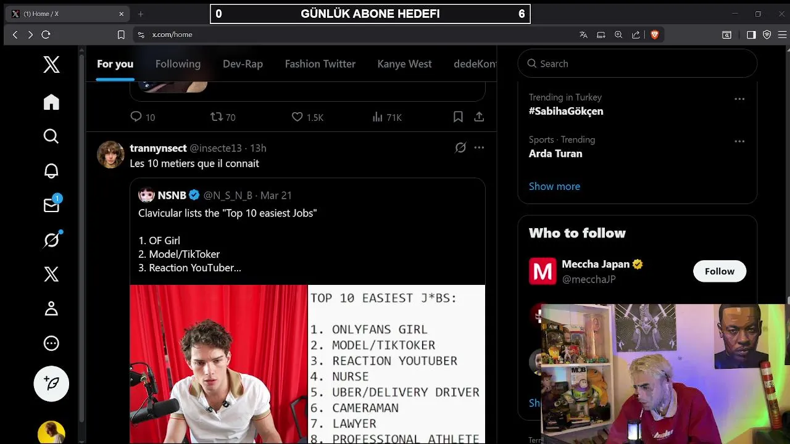This screenshot has width=790, height=444.
Task: Open three-dot menu on trannynsect post
Action: click(479, 148)
